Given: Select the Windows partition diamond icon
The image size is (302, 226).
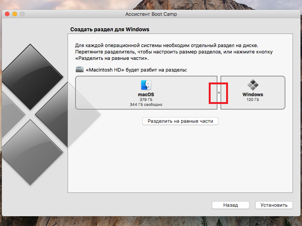Looking at the screenshot, I should (253, 85).
